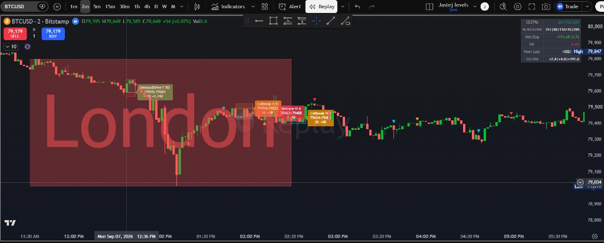Open the Indicators dialog
This screenshot has width=604, height=243.
point(228,6)
